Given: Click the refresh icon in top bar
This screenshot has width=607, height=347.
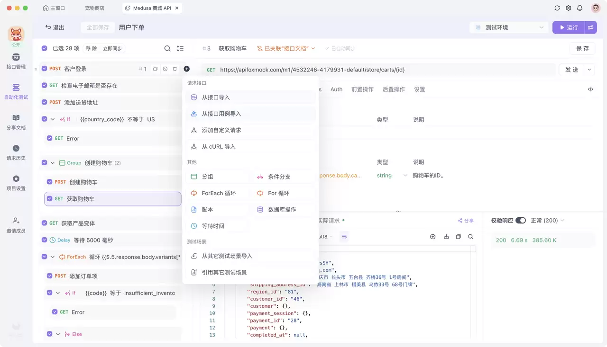Looking at the screenshot, I should [x=557, y=8].
